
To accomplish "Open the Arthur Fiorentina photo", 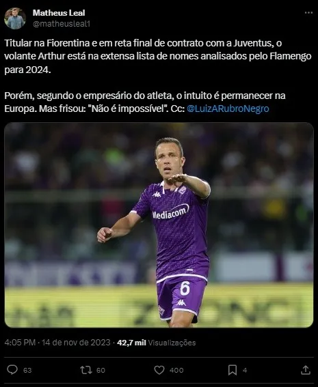I will 159,225.
